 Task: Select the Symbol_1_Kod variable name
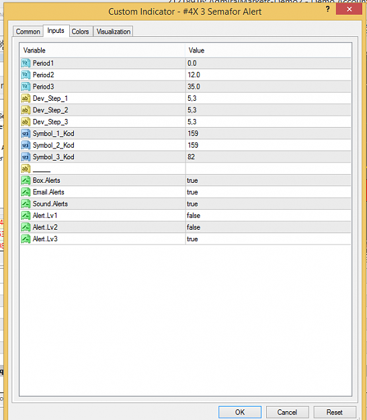pyautogui.click(x=53, y=134)
